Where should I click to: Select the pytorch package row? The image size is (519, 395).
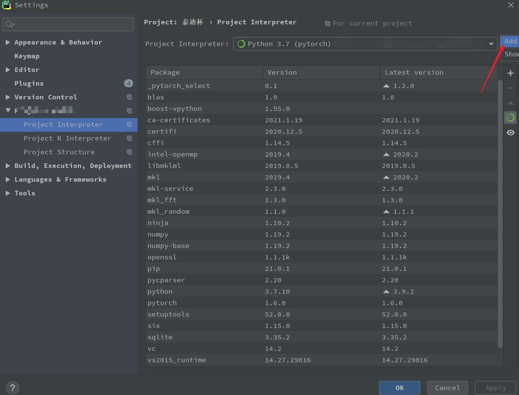click(x=322, y=303)
